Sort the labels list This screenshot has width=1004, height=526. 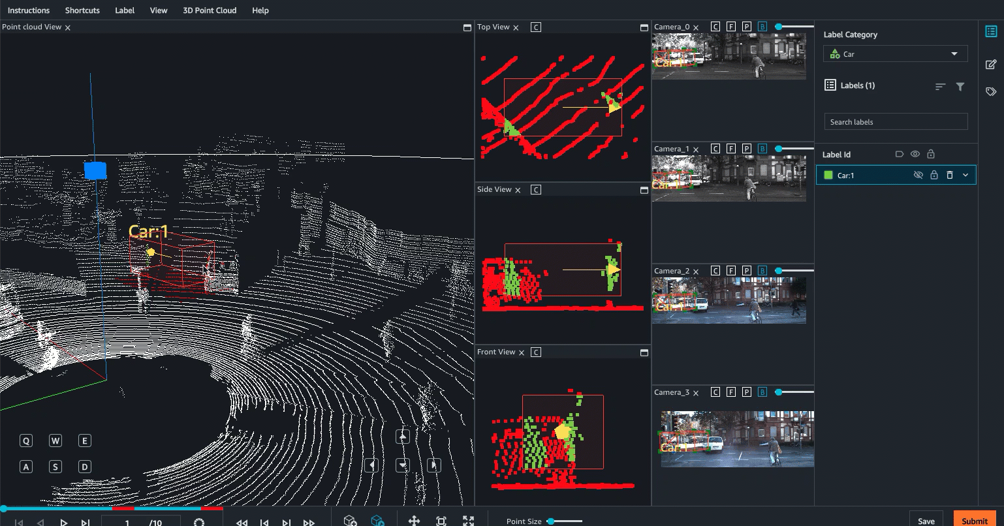(940, 86)
